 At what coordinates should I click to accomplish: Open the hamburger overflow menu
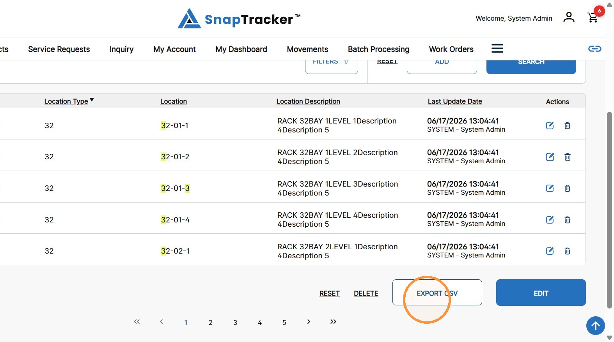coord(497,48)
